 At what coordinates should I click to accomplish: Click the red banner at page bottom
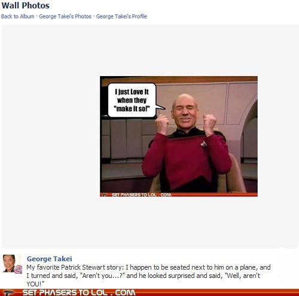click(x=149, y=292)
